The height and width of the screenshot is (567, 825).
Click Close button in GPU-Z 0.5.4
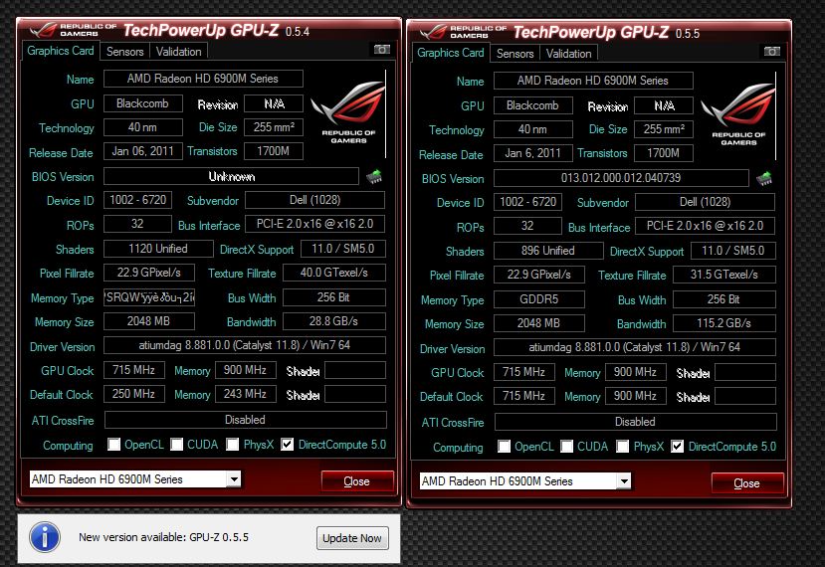[x=357, y=481]
